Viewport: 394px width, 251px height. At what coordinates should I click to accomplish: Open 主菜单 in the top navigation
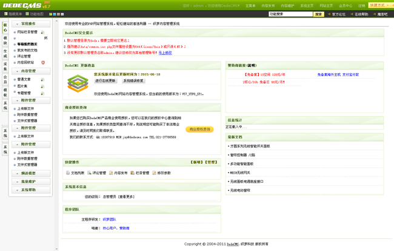click(x=250, y=5)
